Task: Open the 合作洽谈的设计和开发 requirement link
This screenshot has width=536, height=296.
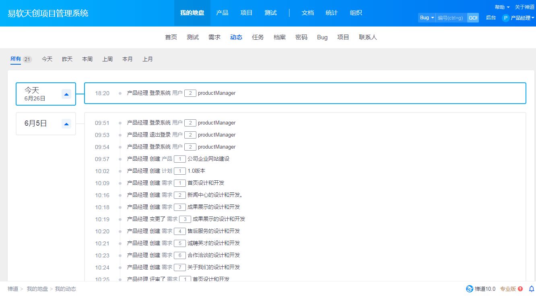Action: [x=214, y=255]
